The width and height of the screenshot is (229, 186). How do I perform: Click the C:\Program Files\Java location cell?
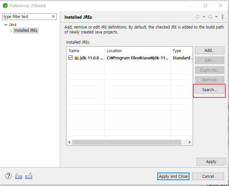coord(137,58)
